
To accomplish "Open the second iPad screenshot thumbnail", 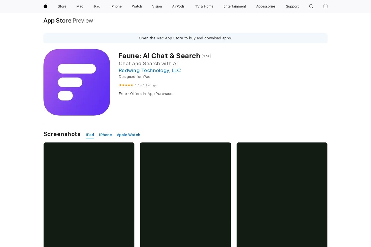I will pyautogui.click(x=185, y=195).
